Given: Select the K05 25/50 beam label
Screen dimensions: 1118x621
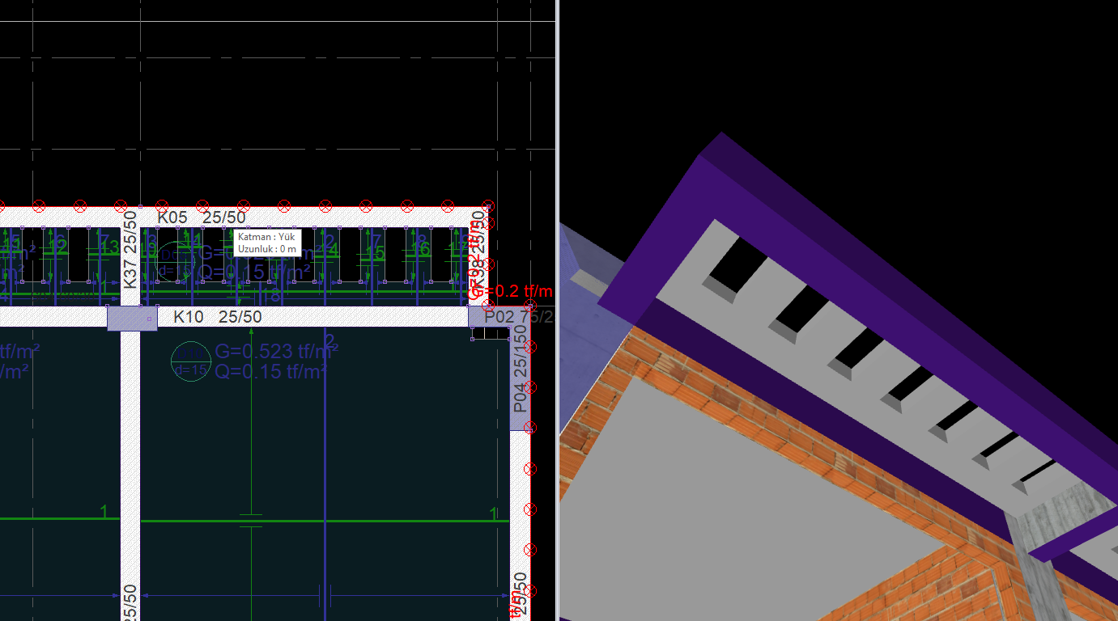Looking at the screenshot, I should pyautogui.click(x=202, y=217).
